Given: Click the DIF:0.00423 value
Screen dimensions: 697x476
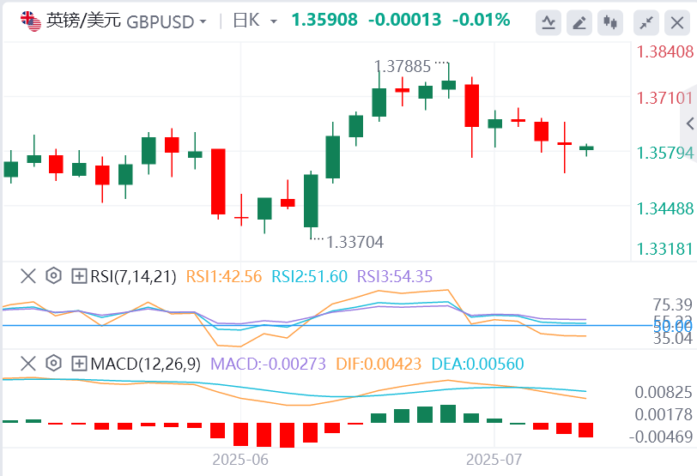Looking at the screenshot, I should coord(379,364).
